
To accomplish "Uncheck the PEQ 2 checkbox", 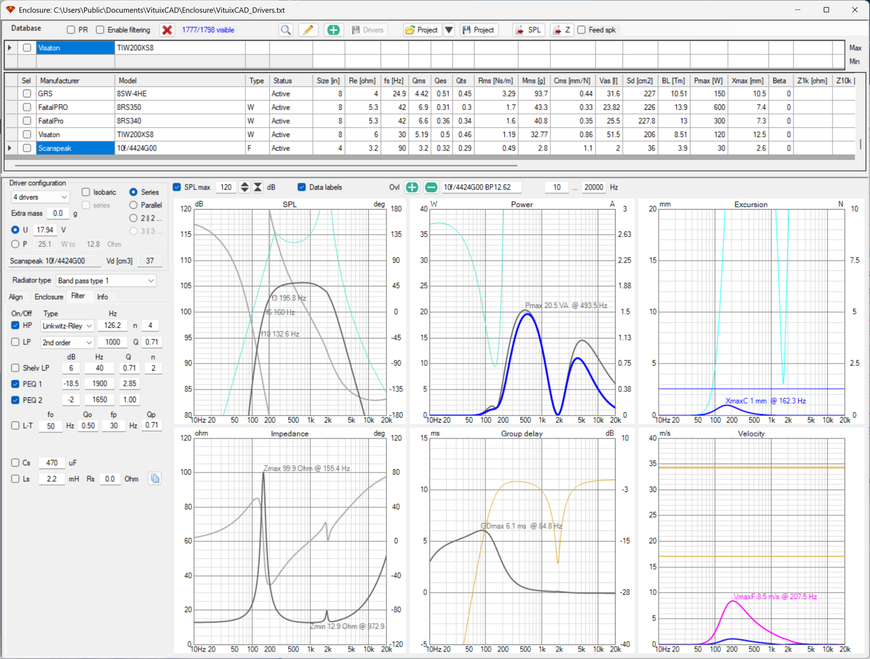I will [15, 400].
